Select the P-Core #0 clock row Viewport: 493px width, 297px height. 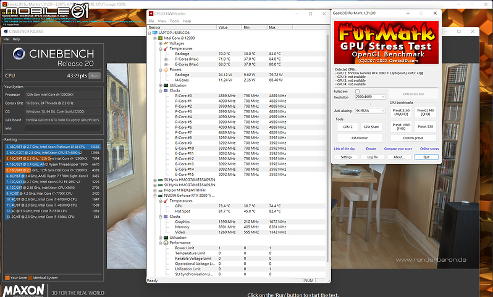(x=237, y=96)
